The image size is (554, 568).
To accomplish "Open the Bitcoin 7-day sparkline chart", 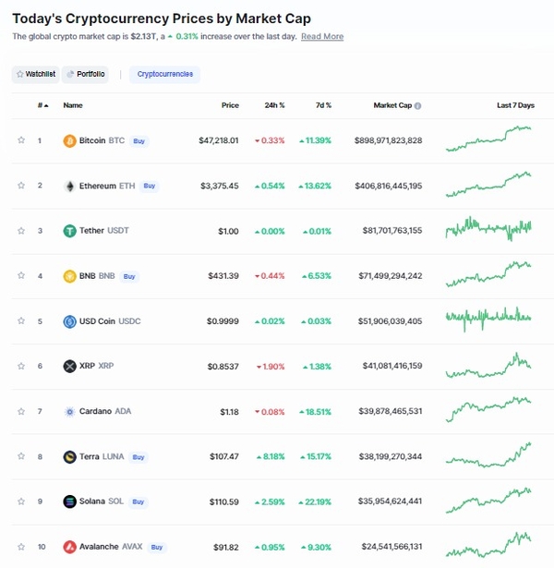I will coord(488,139).
